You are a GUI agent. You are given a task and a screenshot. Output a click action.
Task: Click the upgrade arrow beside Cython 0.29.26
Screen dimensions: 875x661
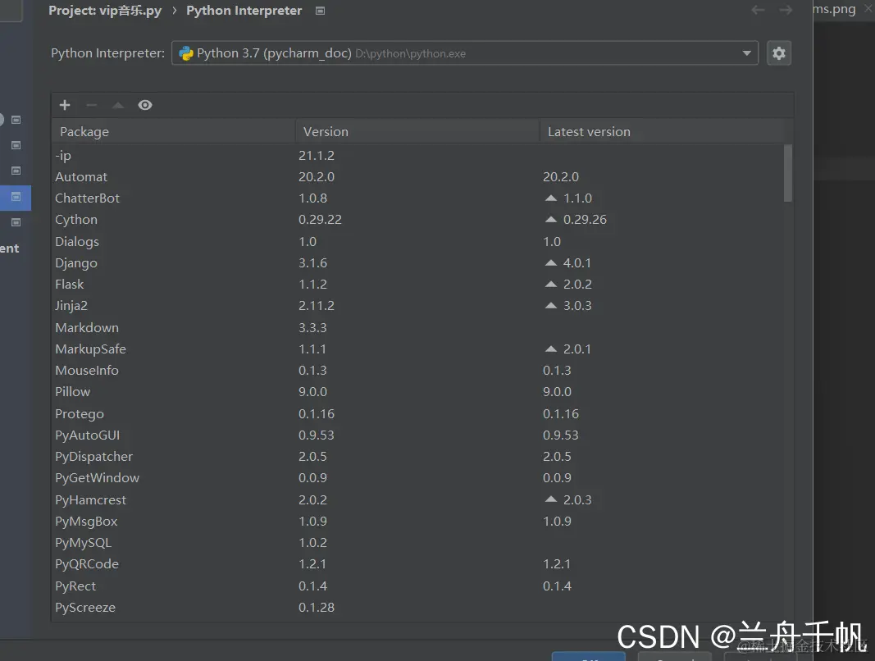(x=551, y=220)
